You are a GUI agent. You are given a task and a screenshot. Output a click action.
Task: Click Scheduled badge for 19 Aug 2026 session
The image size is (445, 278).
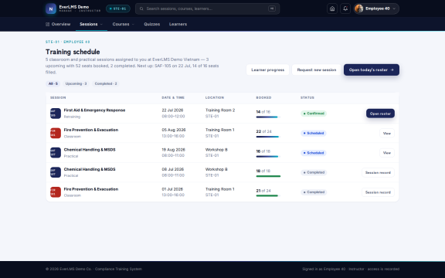tap(314, 153)
